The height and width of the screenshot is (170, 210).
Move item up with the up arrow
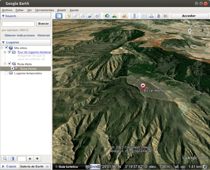click(30, 159)
